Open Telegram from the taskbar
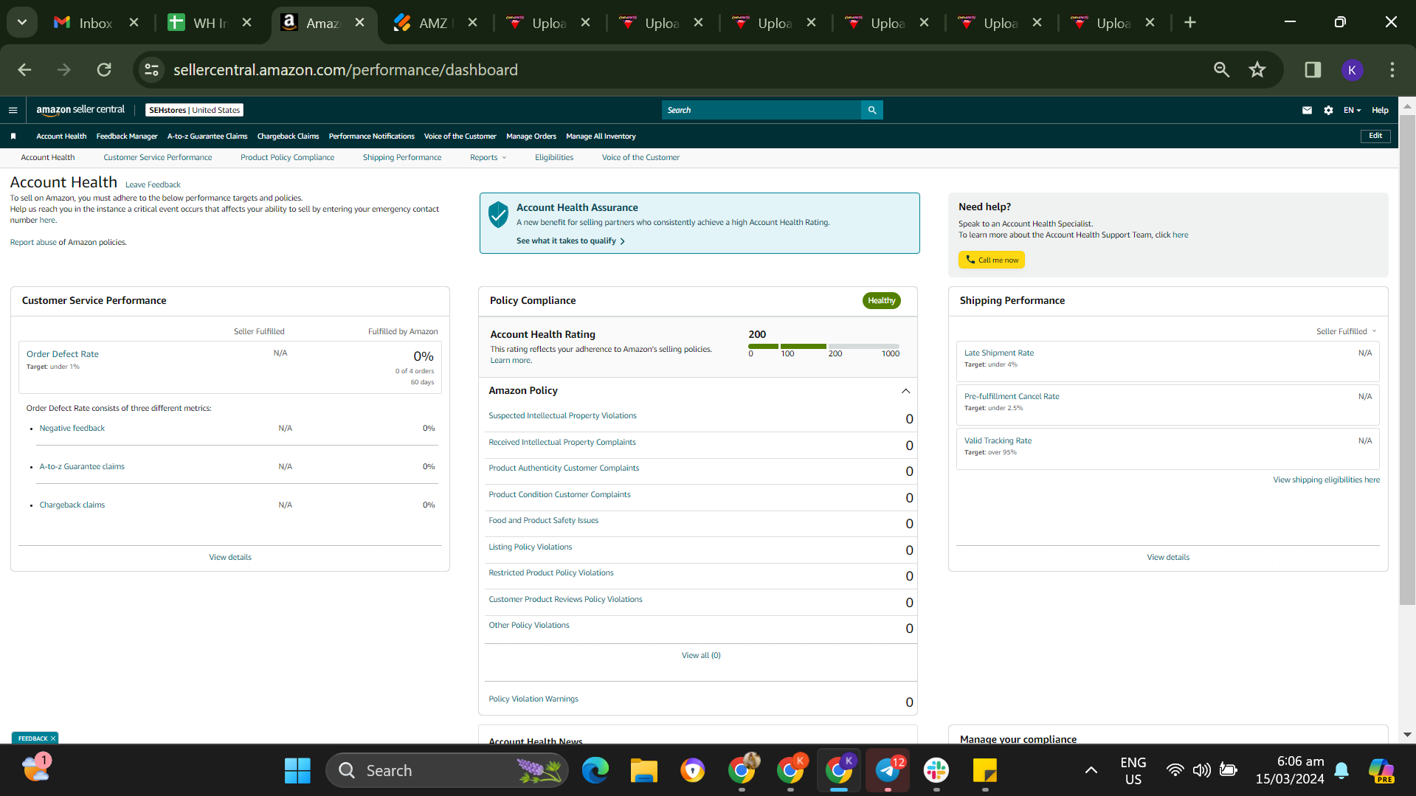This screenshot has width=1416, height=796. [x=888, y=771]
